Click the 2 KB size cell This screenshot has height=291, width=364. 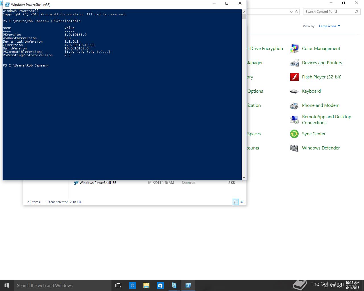231,183
